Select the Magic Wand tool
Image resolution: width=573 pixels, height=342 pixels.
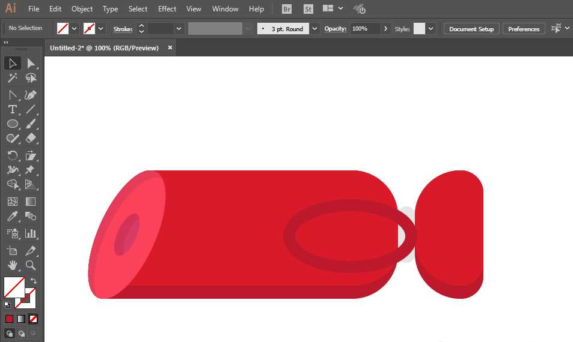point(13,77)
